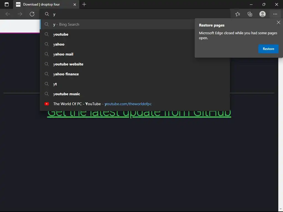Screen dimensions: 283x212
Task: Open the Favorites star icon
Action: [x=238, y=14]
